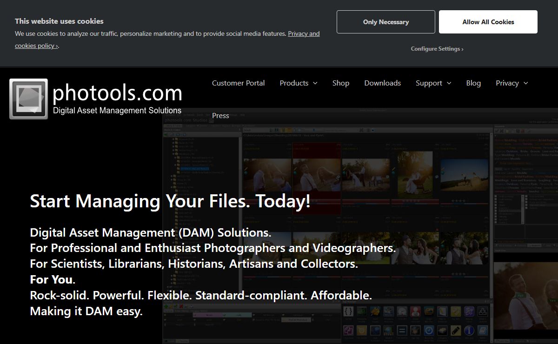Click the photools.com site title text

(x=117, y=93)
